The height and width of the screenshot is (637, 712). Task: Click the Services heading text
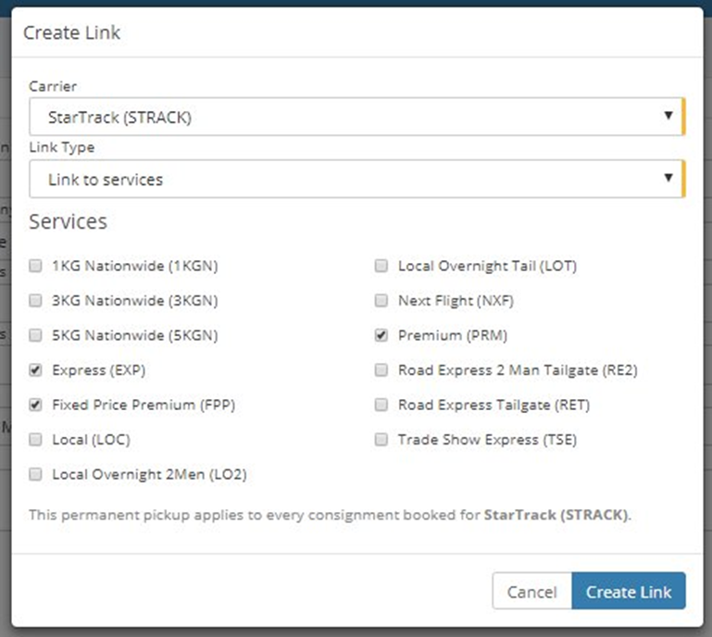pos(69,222)
